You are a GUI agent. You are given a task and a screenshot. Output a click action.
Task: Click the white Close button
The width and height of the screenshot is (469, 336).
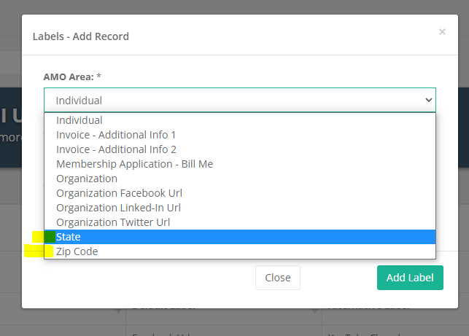(x=277, y=278)
